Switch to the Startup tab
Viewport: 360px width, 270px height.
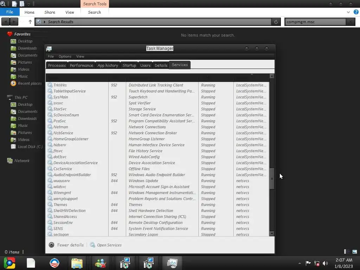[x=129, y=65]
